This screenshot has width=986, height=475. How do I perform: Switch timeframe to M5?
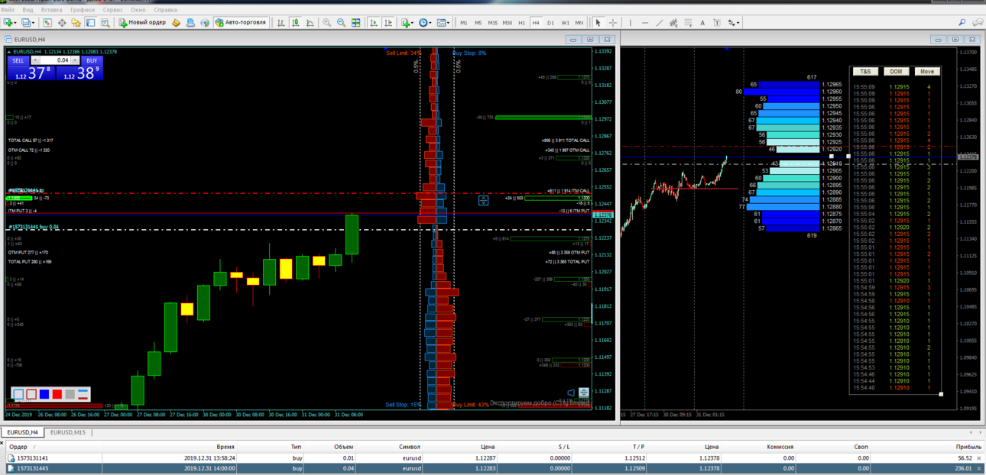tap(478, 23)
